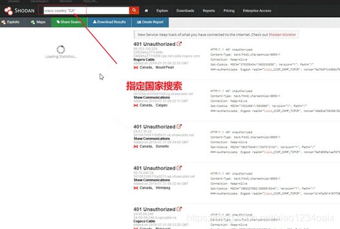Click the Rogers Cable organization name

tap(144, 59)
